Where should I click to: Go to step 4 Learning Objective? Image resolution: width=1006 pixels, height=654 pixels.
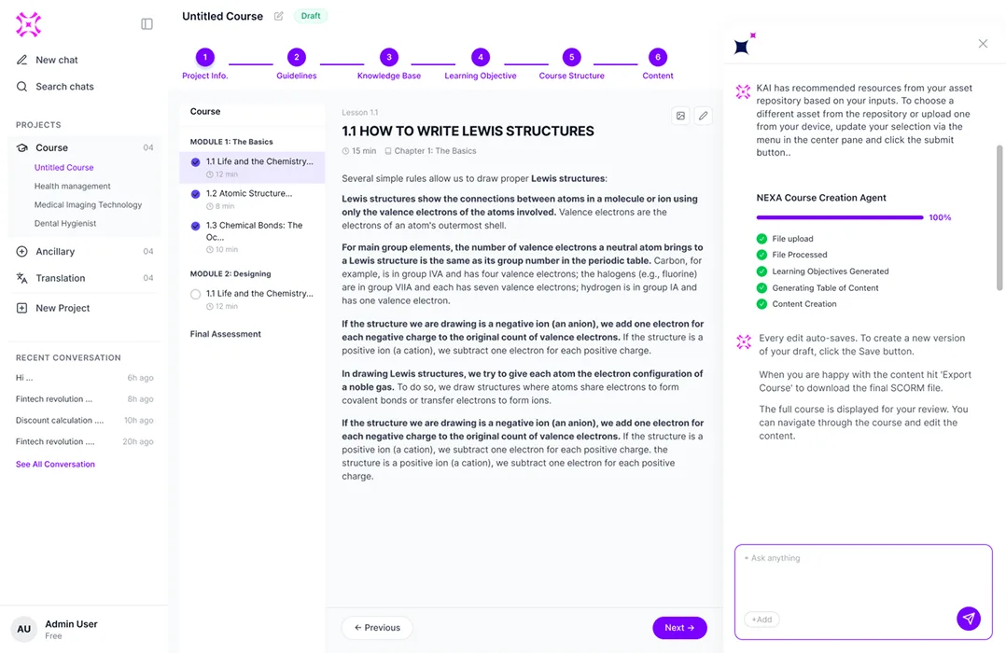[481, 64]
